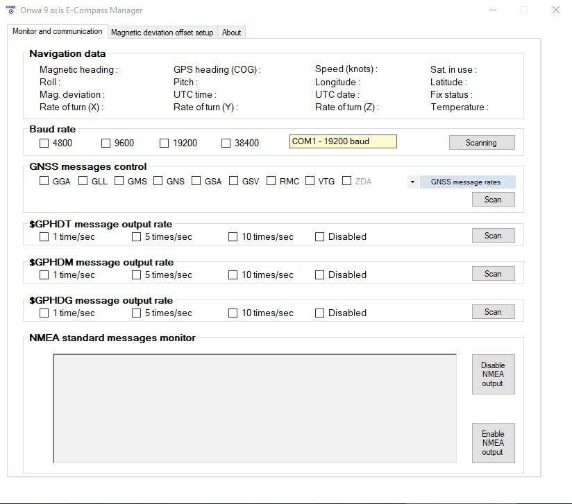Check the 38400 baud rate box

[226, 144]
